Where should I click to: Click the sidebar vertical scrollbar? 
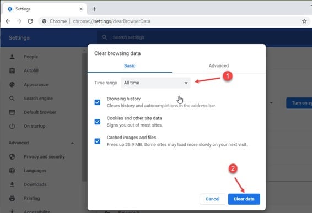click(x=84, y=117)
